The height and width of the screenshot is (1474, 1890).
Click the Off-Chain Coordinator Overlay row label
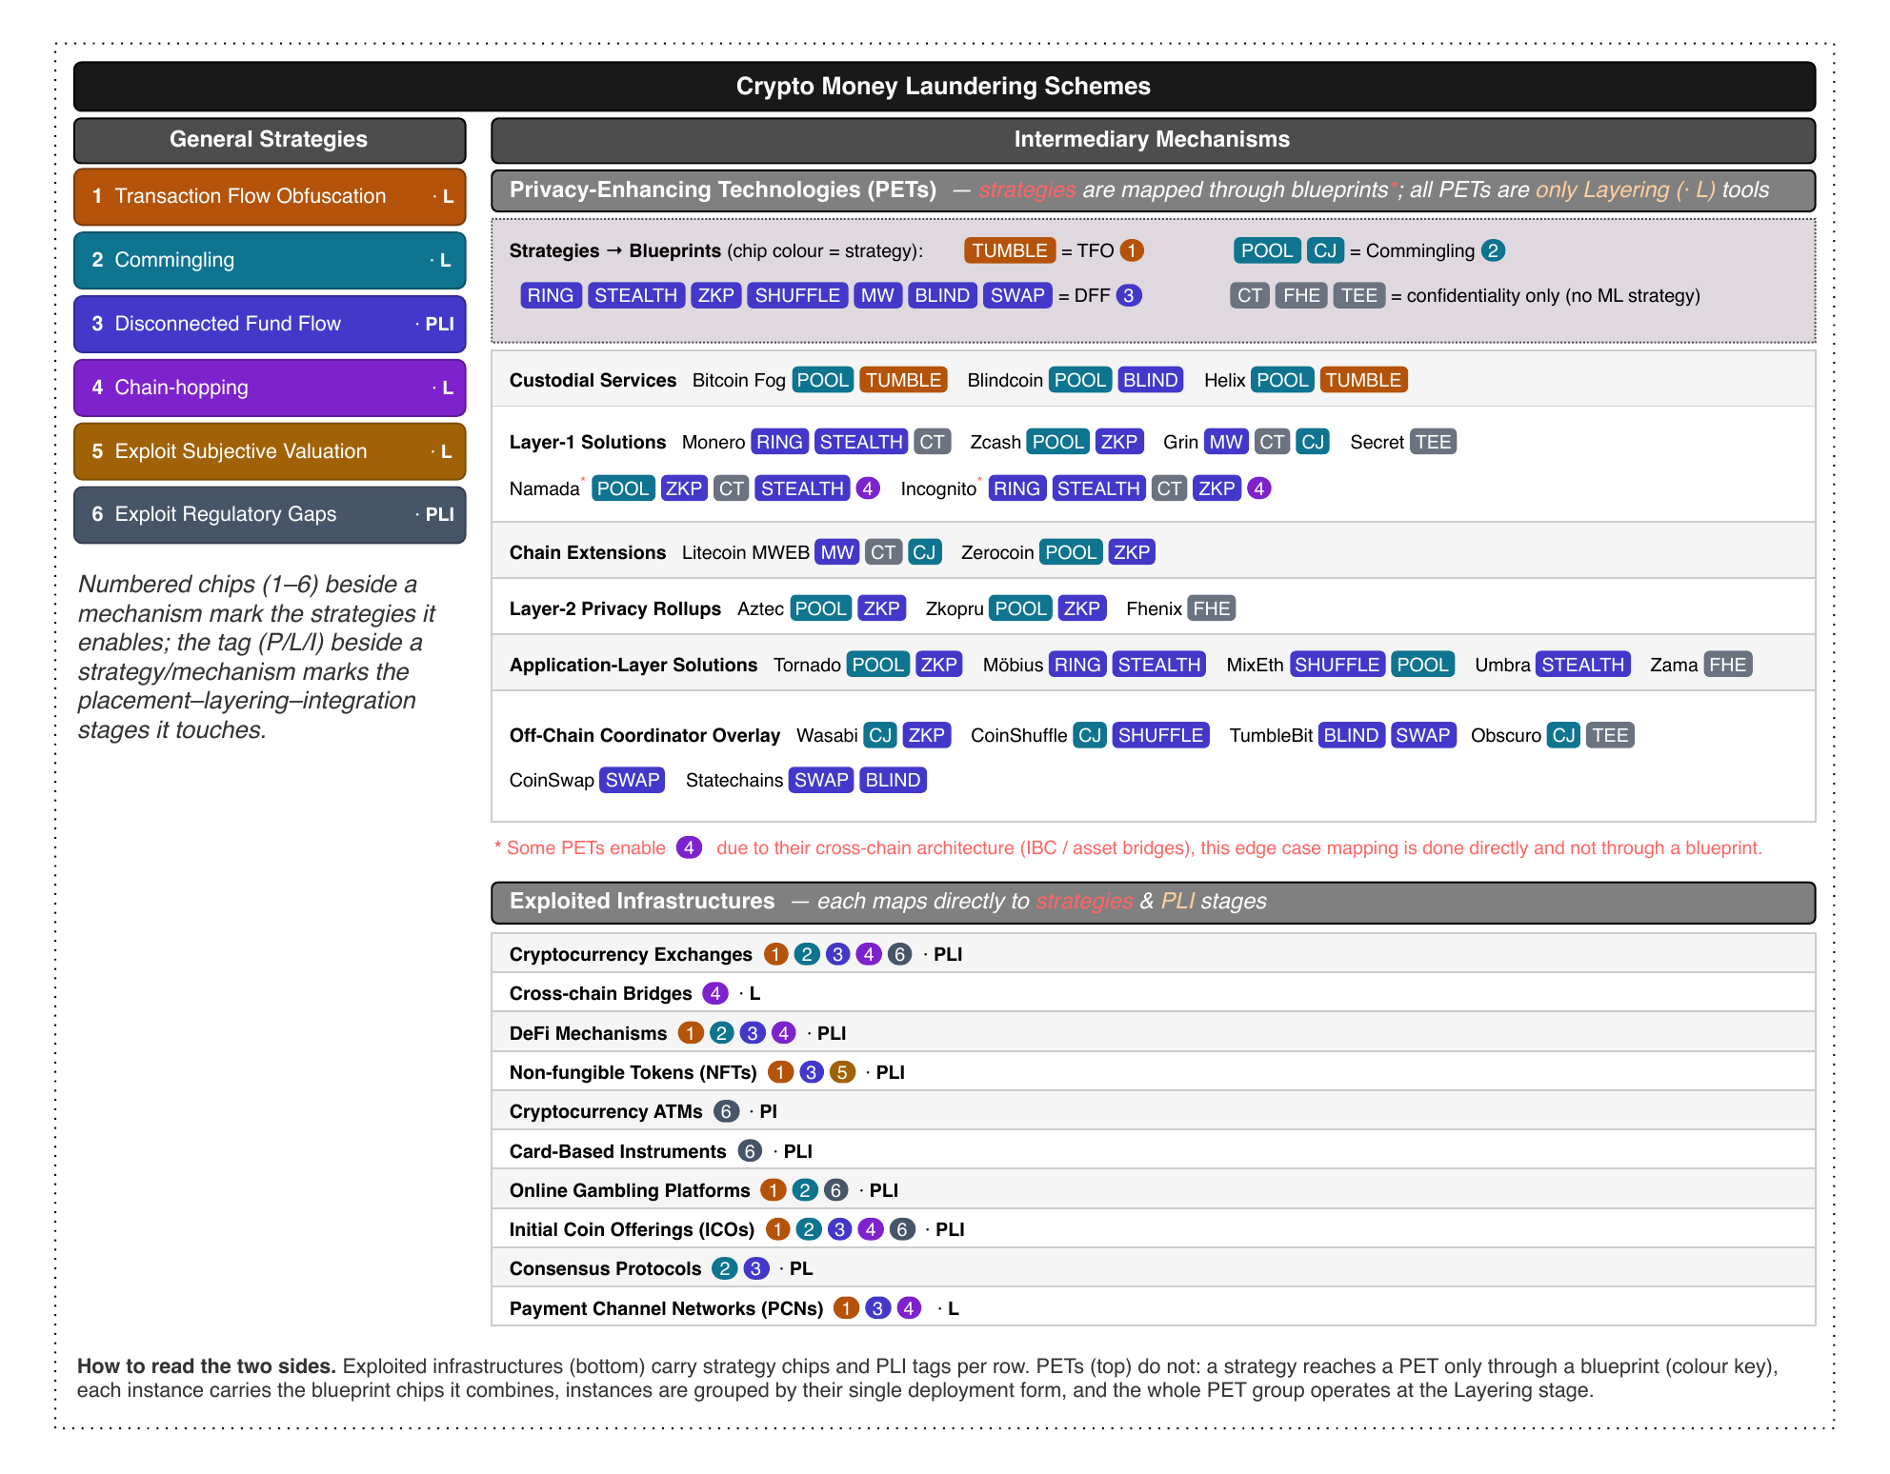coord(645,735)
